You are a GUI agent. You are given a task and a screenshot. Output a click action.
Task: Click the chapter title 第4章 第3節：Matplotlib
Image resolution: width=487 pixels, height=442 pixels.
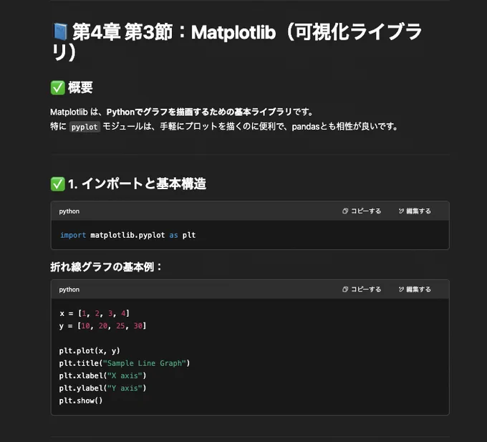[x=237, y=42]
